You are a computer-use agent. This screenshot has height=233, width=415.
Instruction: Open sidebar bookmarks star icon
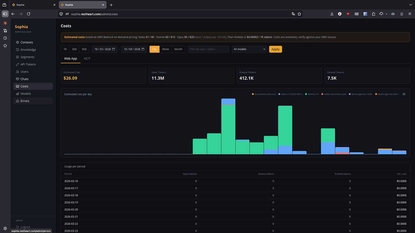5,46
